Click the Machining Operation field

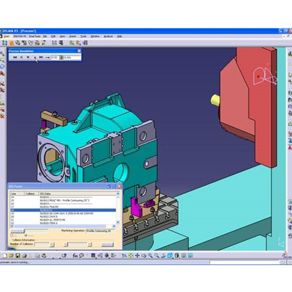click(x=100, y=231)
